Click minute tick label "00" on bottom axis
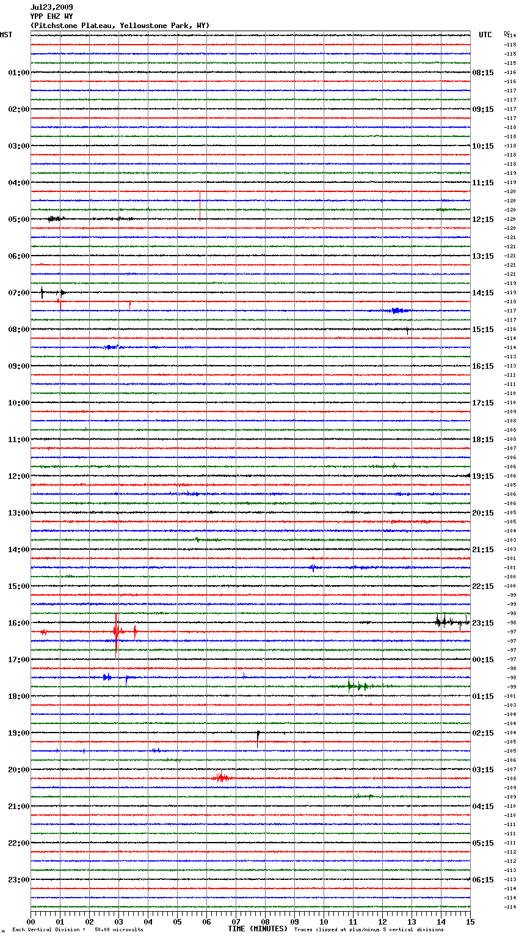 pos(31,921)
